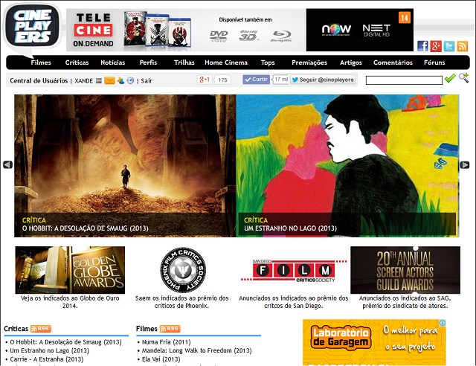Open the Perfis menu
The width and height of the screenshot is (476, 366).
tap(148, 62)
